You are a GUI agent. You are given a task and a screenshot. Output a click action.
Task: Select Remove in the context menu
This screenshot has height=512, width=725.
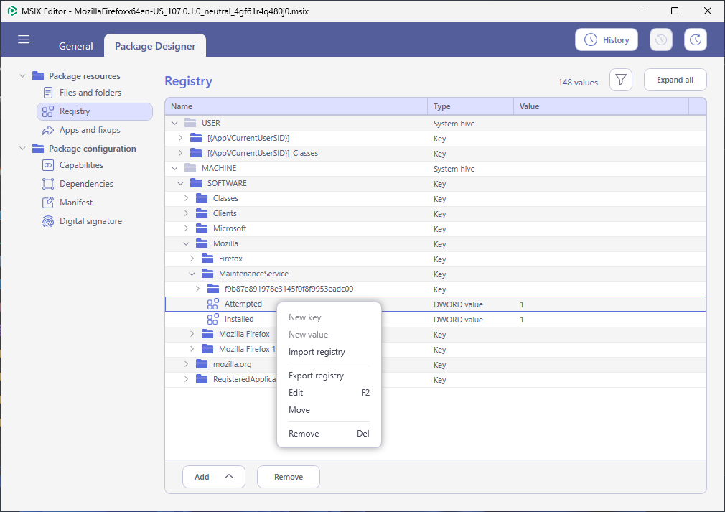329,434
